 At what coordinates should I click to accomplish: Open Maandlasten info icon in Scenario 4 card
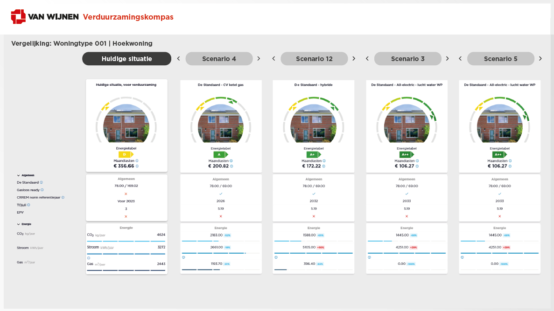[231, 160]
